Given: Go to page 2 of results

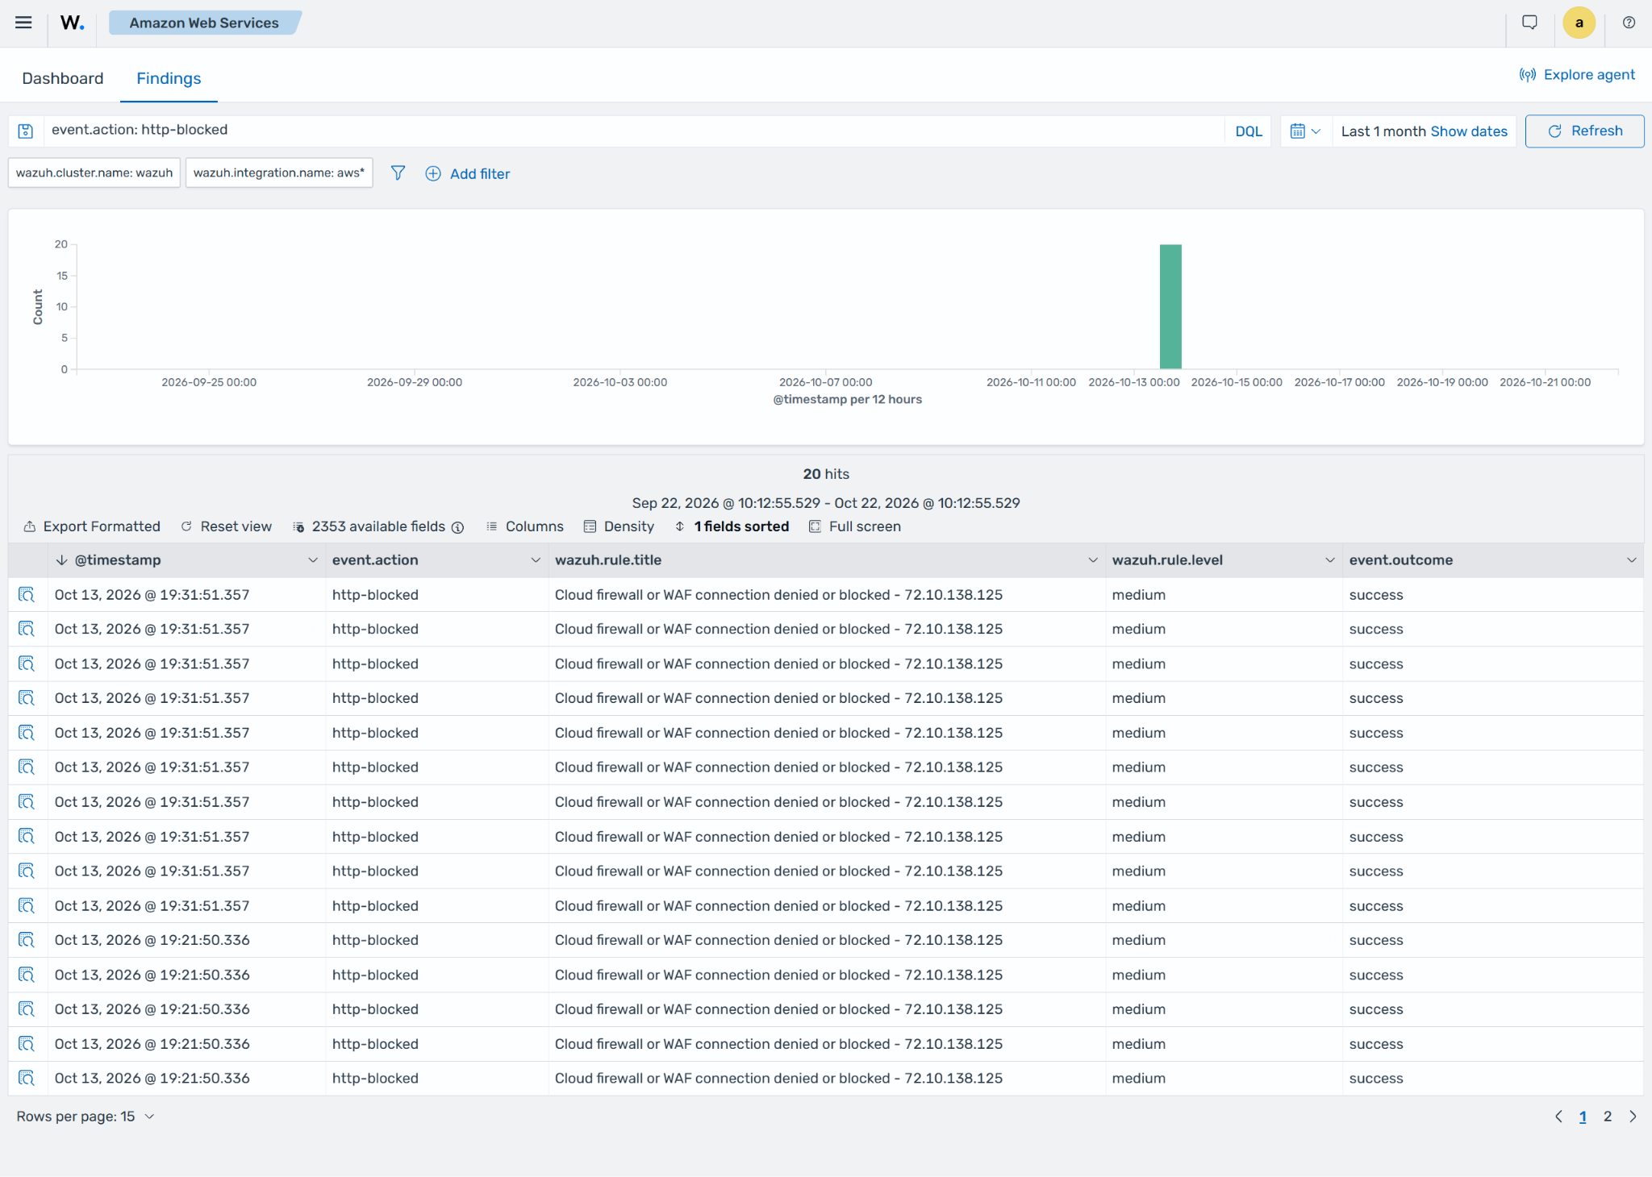Looking at the screenshot, I should (x=1608, y=1117).
